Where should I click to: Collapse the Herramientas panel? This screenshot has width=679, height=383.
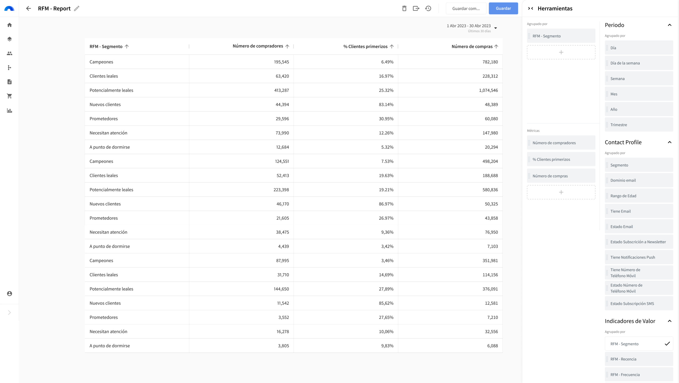[x=531, y=8]
